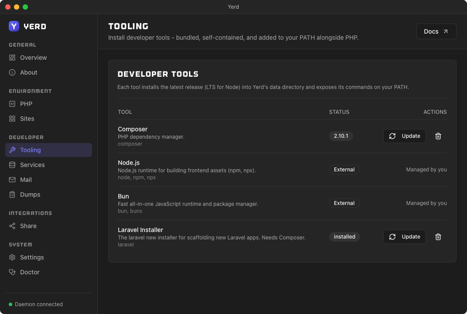The image size is (467, 314).
Task: Click the Settings gear icon
Action: 12,257
